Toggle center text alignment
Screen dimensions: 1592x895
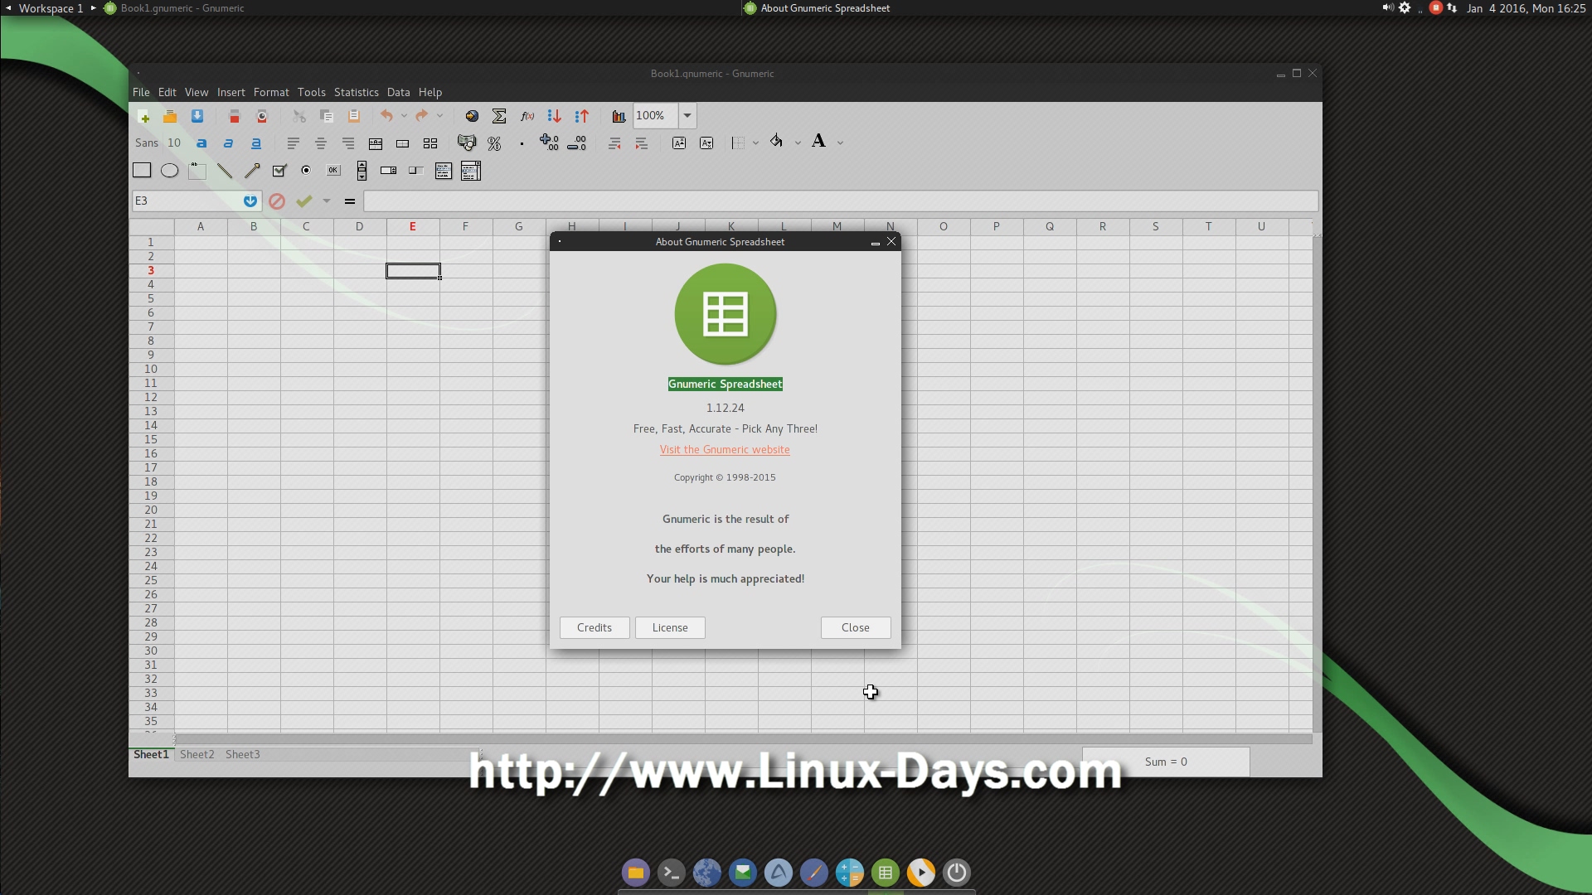(321, 143)
